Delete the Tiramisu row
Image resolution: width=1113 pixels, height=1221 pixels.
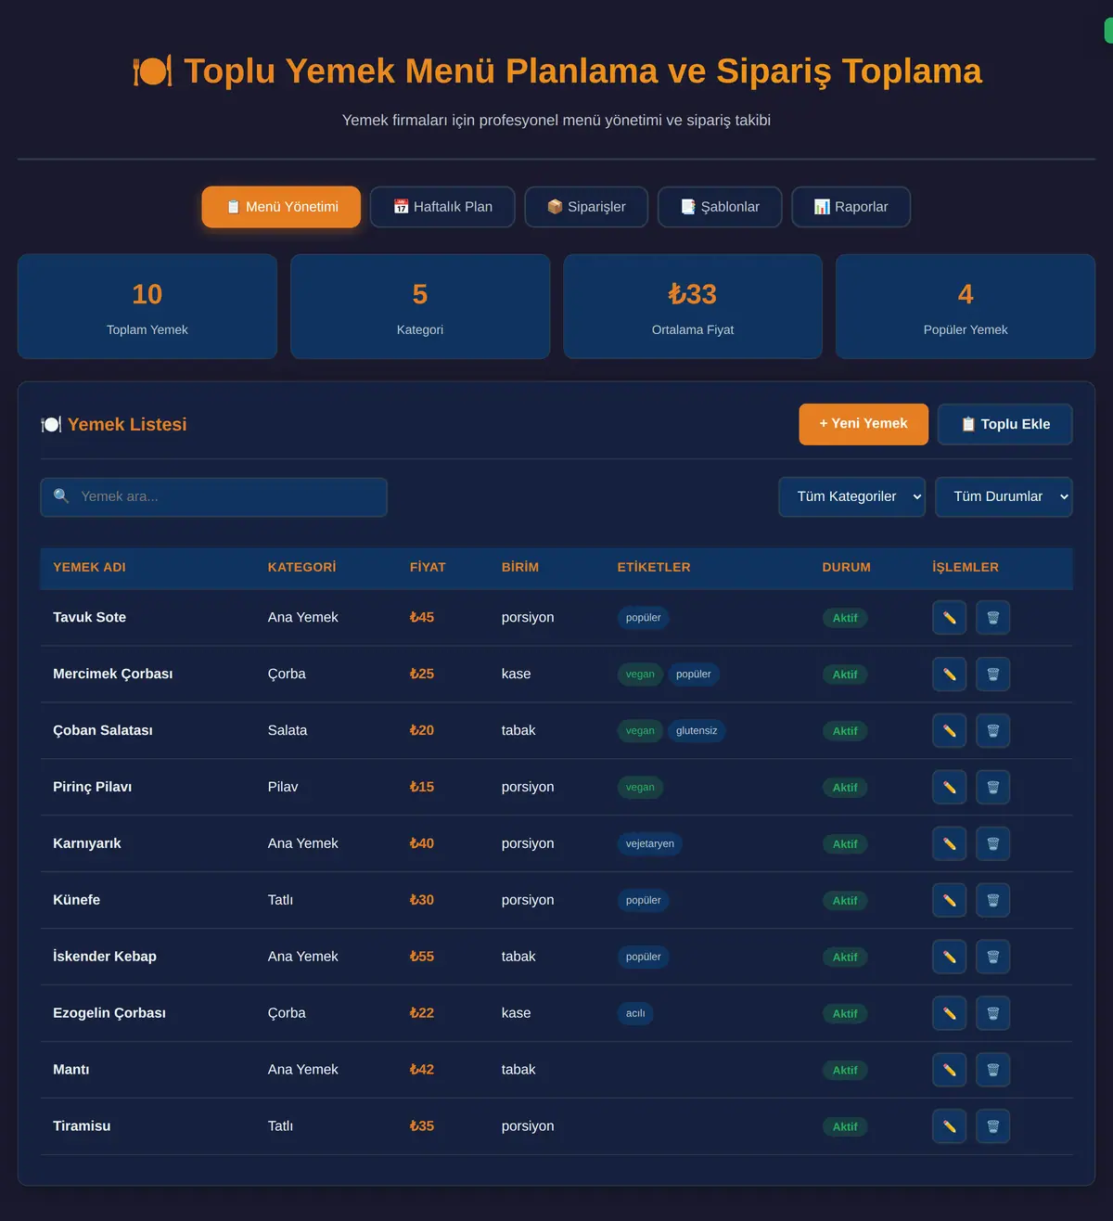992,1127
